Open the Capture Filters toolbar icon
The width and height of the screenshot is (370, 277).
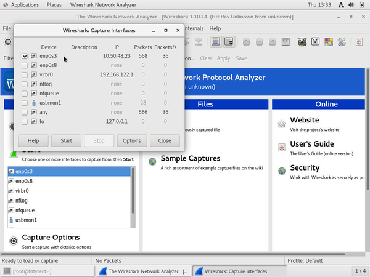pos(302,42)
